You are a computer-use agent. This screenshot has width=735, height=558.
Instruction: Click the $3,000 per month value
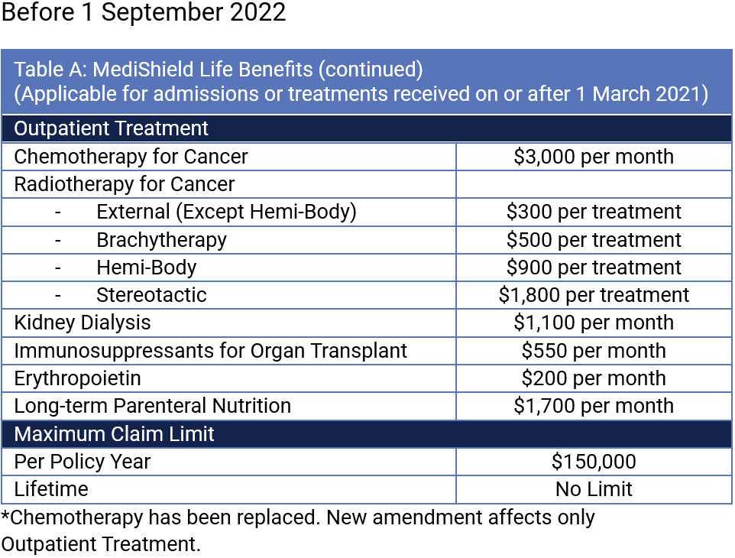click(x=594, y=157)
